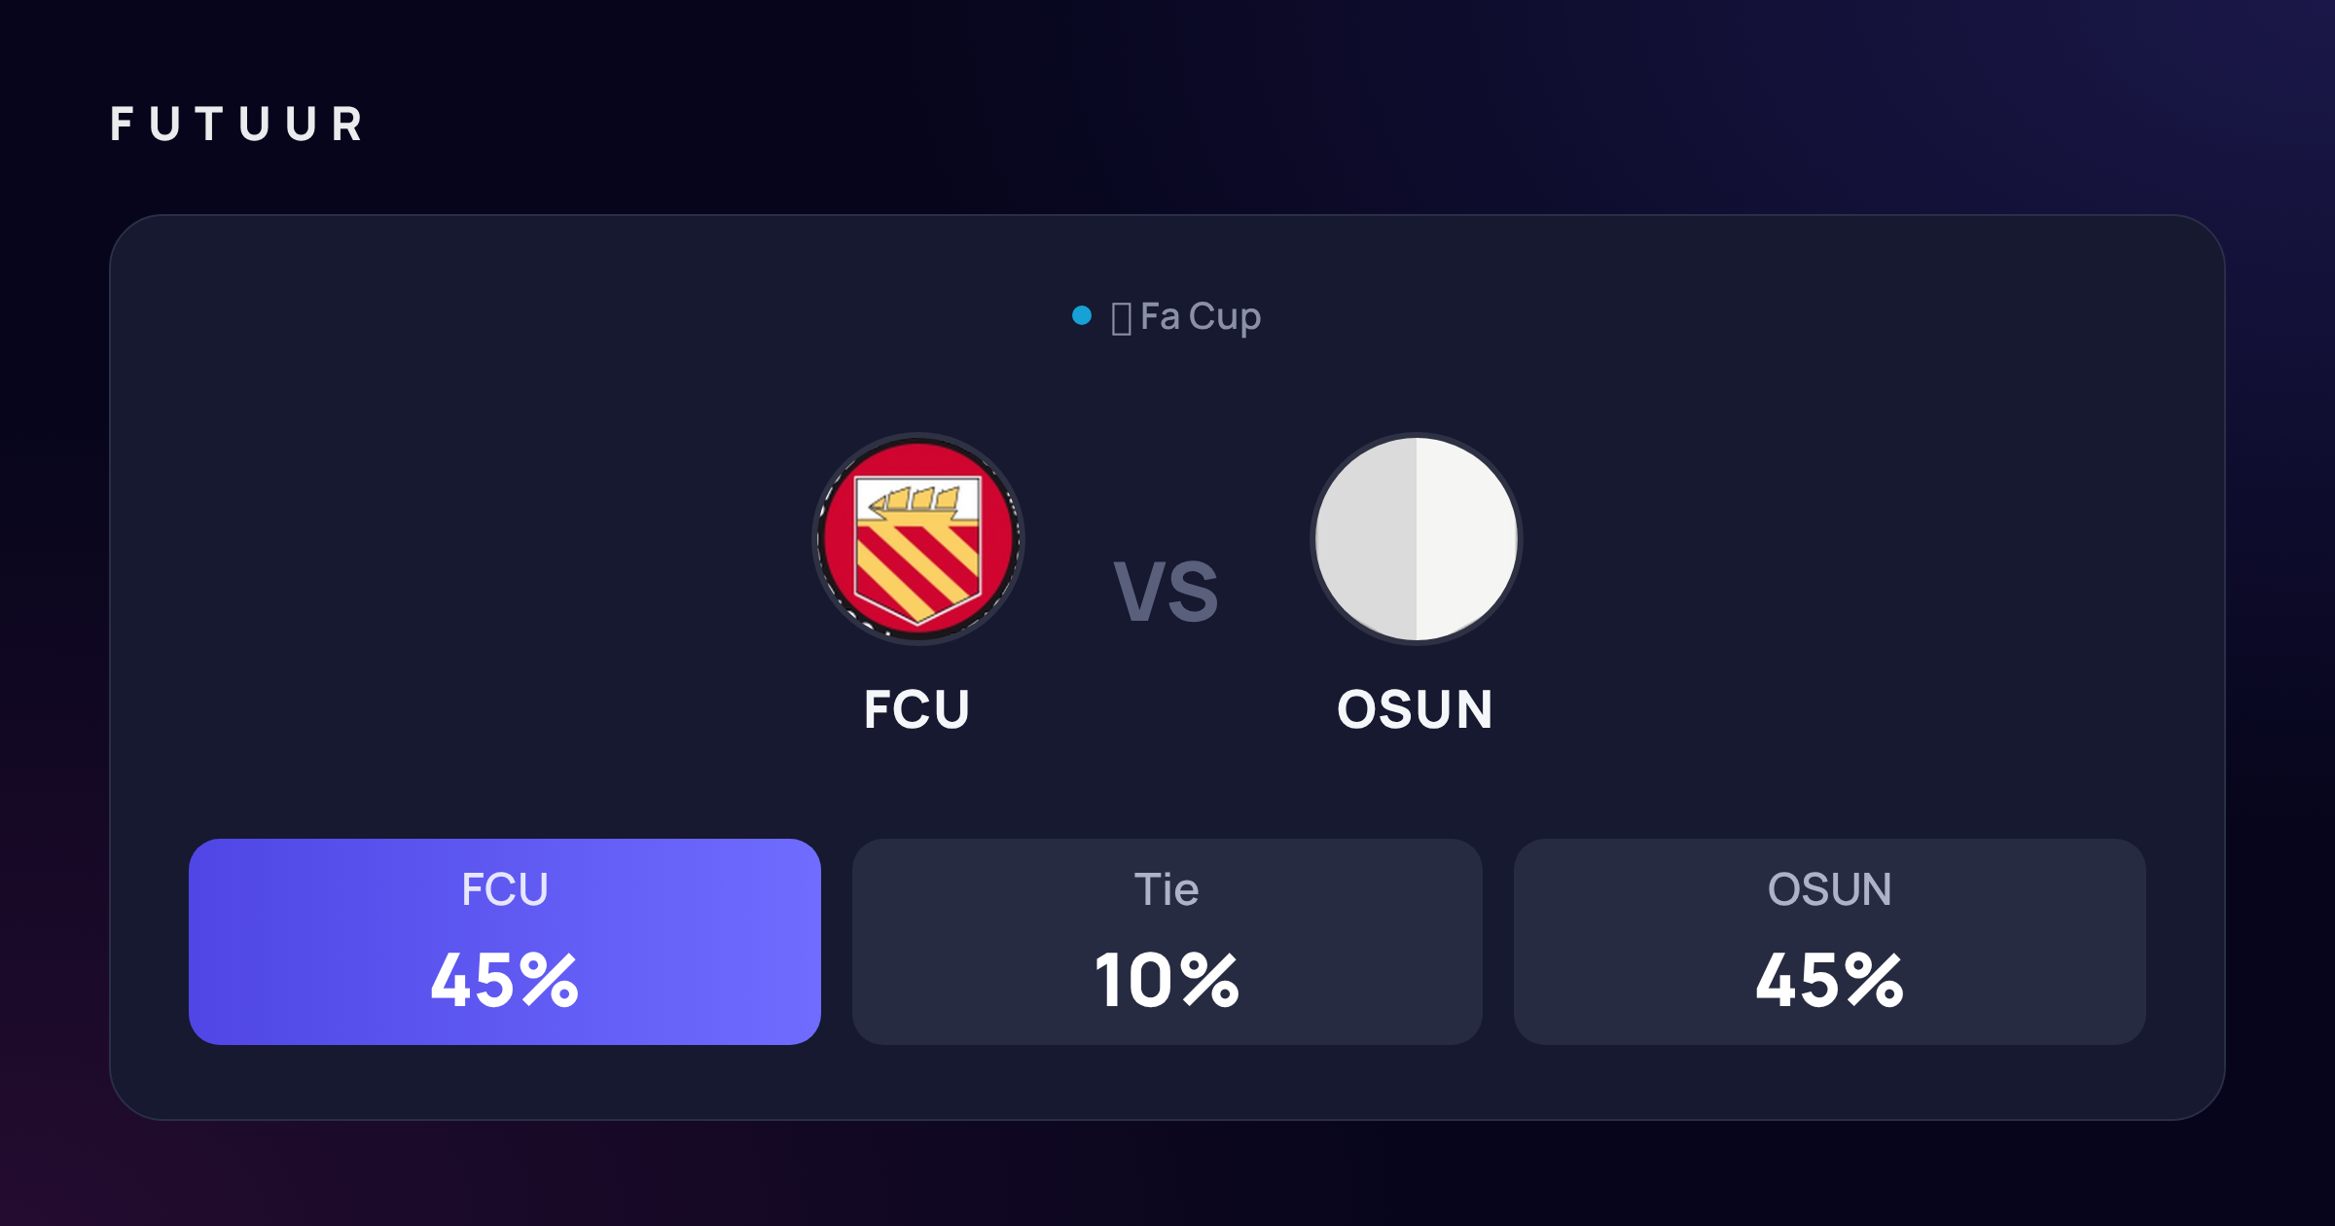Click the 45% value in OSUN box
2335x1226 pixels.
click(x=1830, y=980)
